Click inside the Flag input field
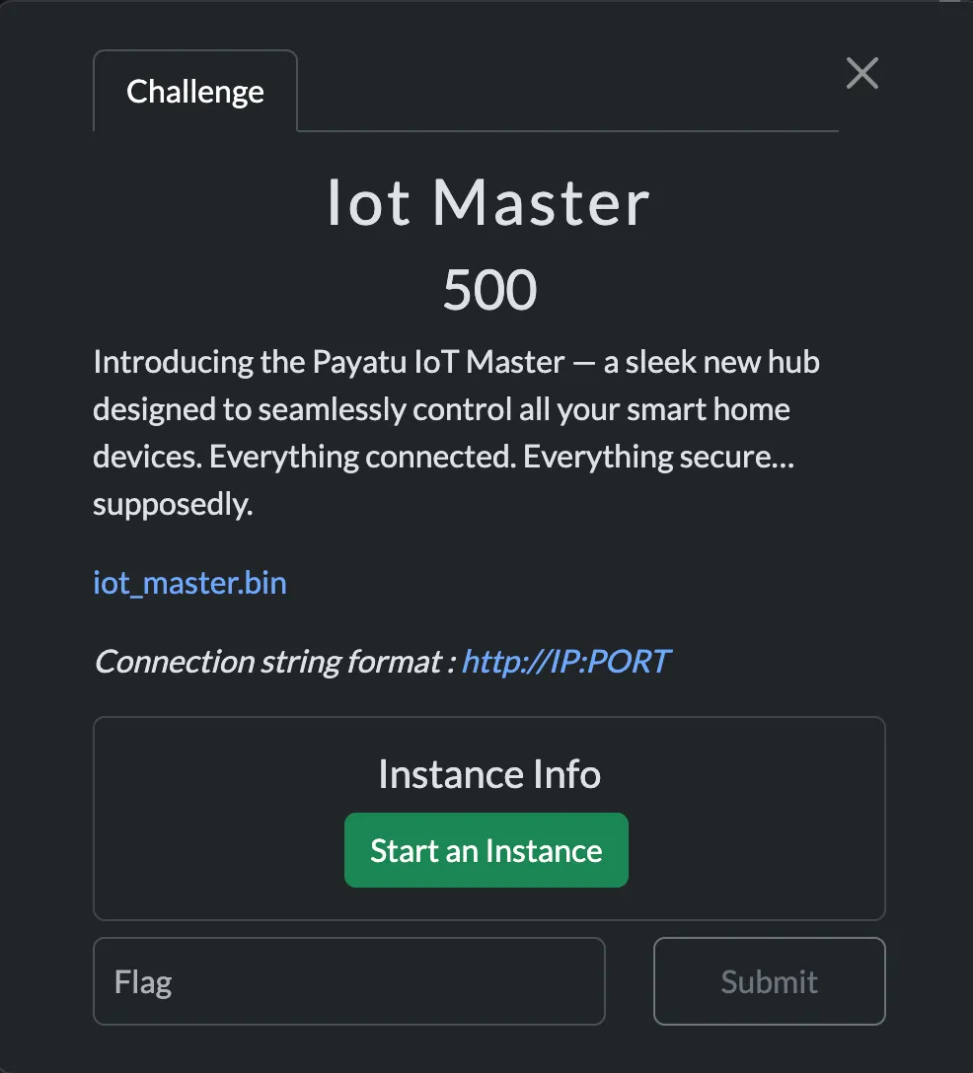 pyautogui.click(x=348, y=980)
